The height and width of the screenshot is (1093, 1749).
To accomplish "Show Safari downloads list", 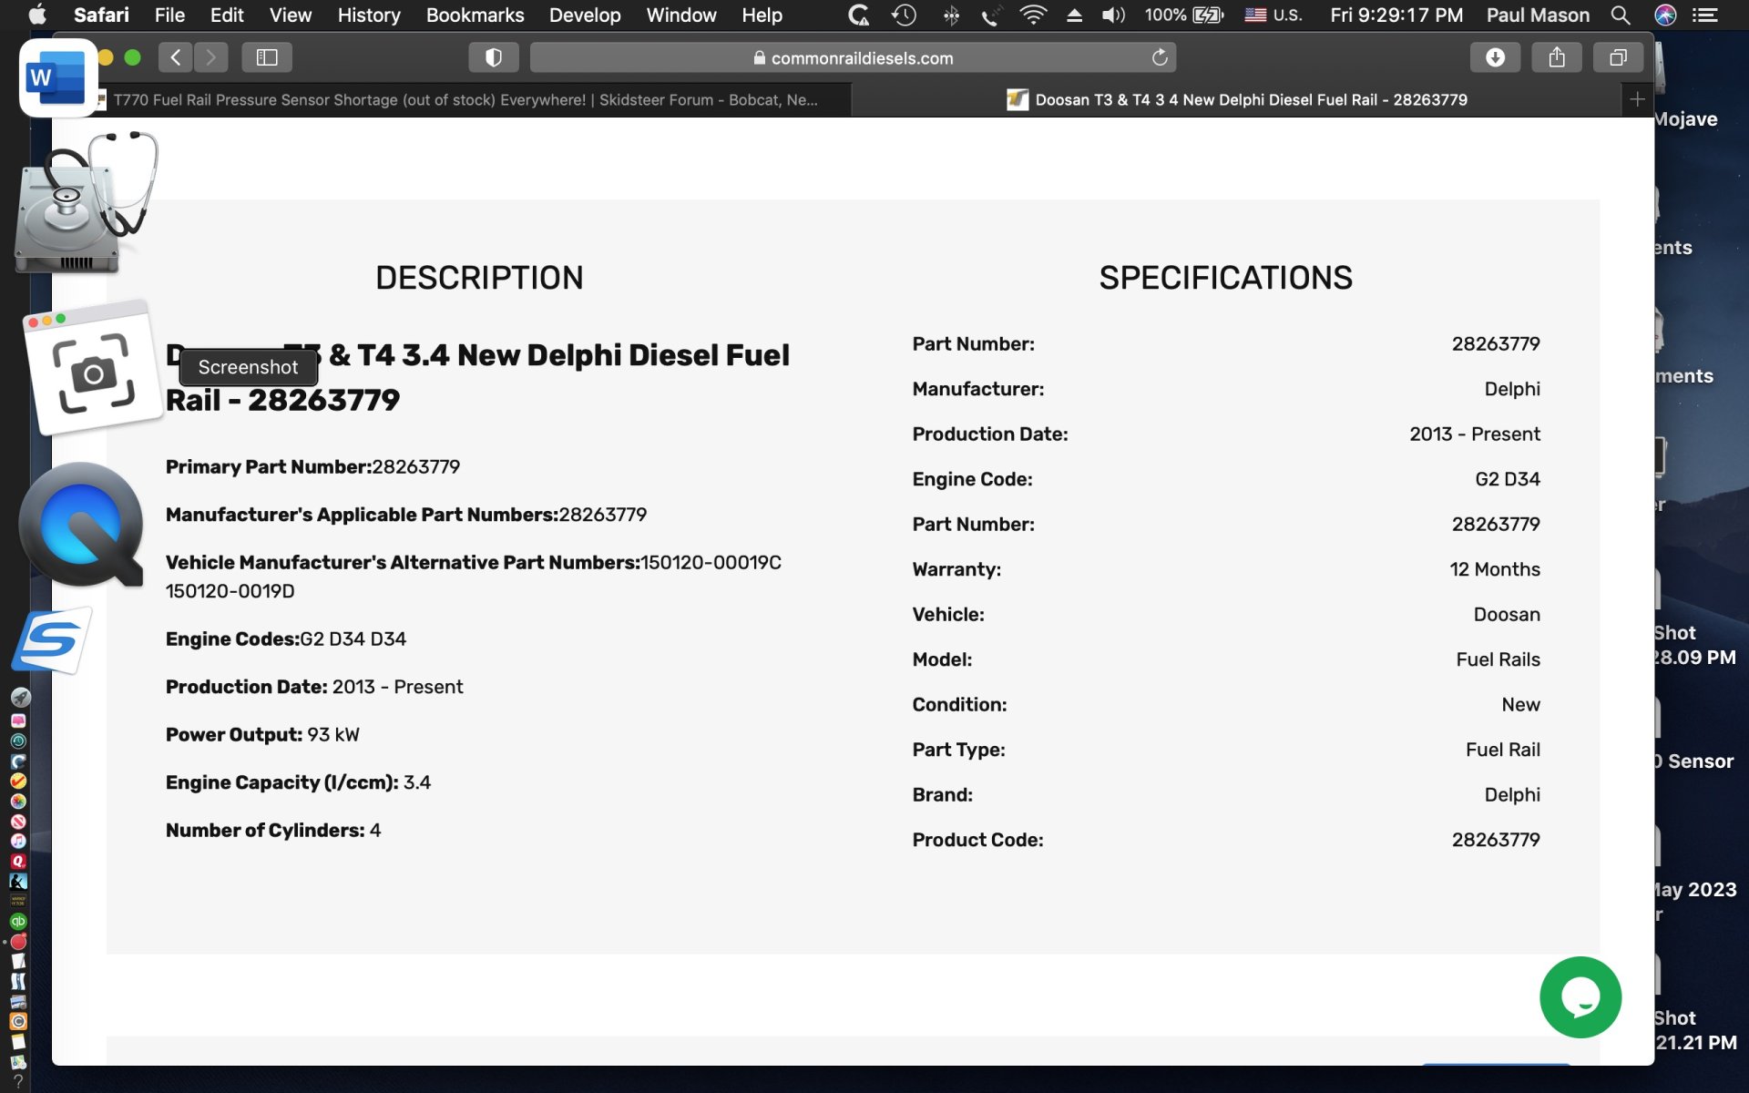I will 1495,57.
